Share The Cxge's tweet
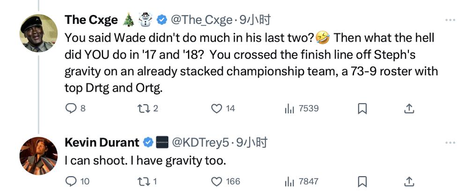Viewport: 458px width, 193px height. click(409, 109)
